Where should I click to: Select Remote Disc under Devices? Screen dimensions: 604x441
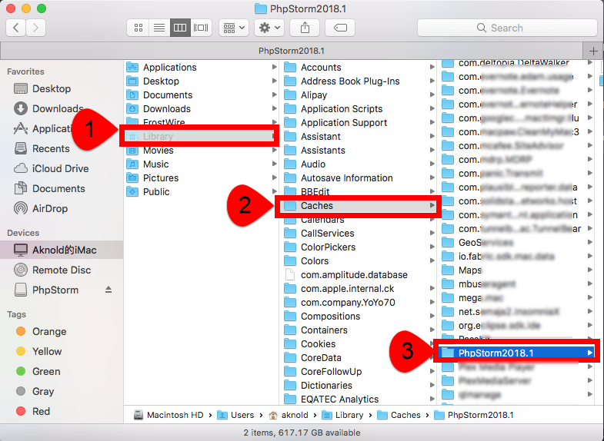click(x=62, y=270)
